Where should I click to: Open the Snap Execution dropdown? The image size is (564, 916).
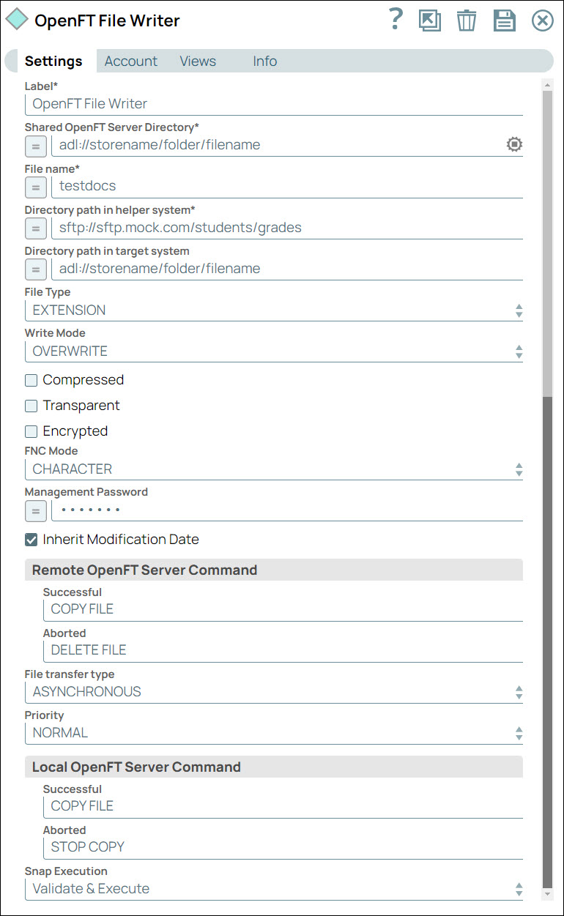pyautogui.click(x=519, y=888)
